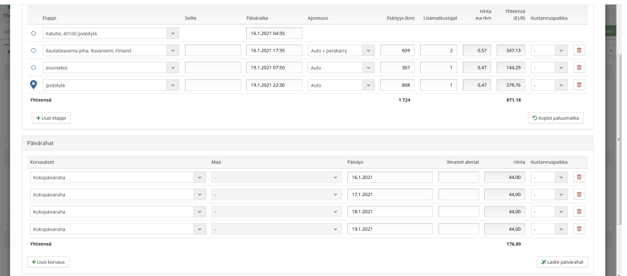
Task: Remove the jyväskylä route row with trash icon
Action: (579, 85)
